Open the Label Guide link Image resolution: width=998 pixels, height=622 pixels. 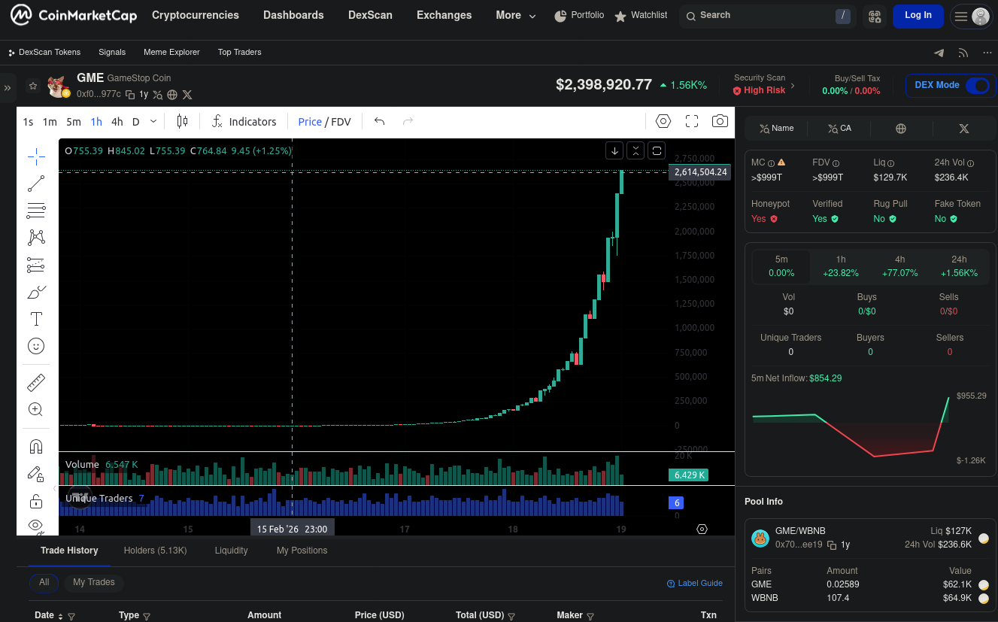[695, 583]
